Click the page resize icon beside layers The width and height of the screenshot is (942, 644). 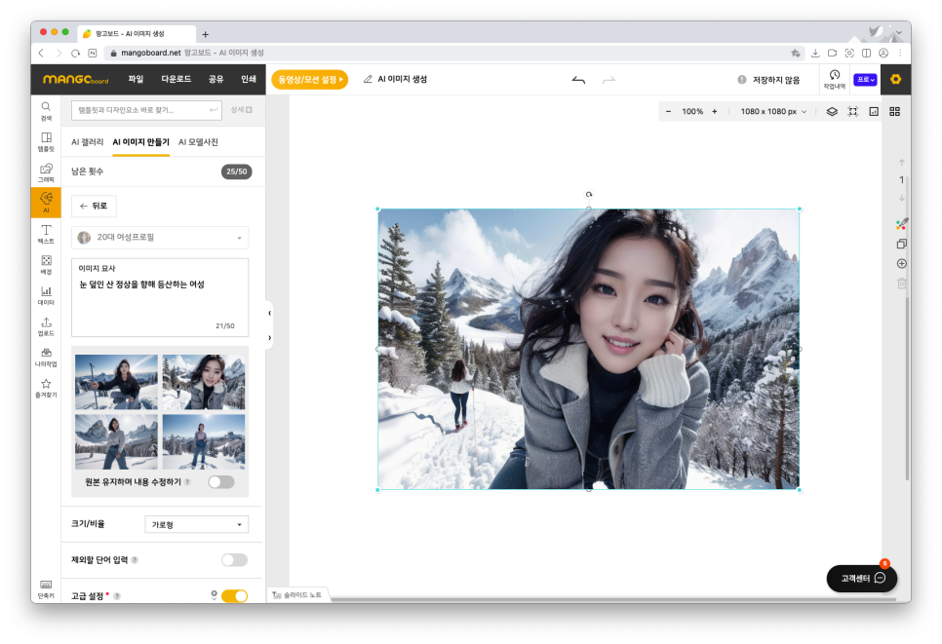[x=874, y=112]
